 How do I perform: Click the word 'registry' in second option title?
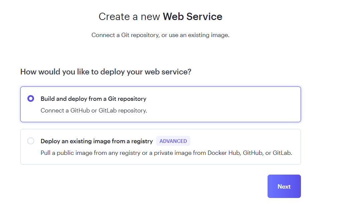pos(143,141)
